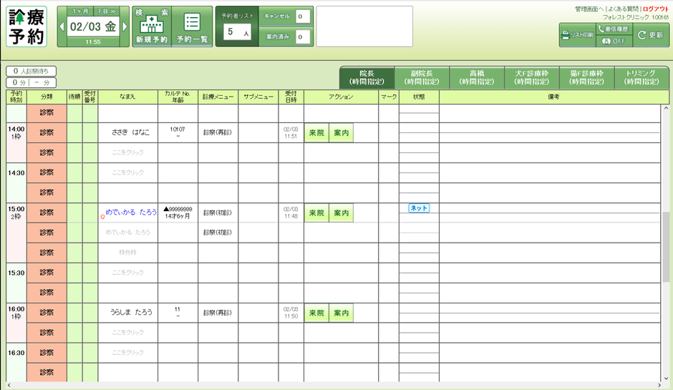673x390 pixels.
Task: Click 案内 for うらしま たろう
Action: pyautogui.click(x=342, y=313)
